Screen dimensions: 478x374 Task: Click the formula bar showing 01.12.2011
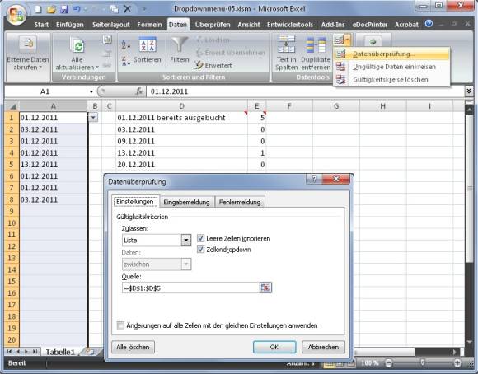pyautogui.click(x=305, y=91)
